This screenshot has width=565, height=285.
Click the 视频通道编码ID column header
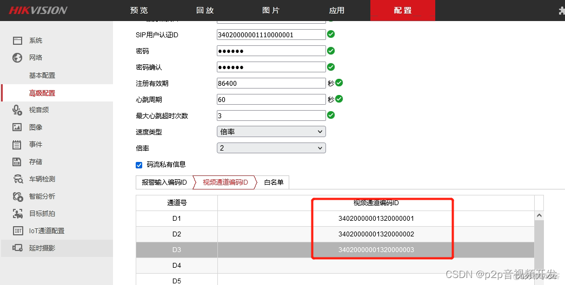click(376, 203)
